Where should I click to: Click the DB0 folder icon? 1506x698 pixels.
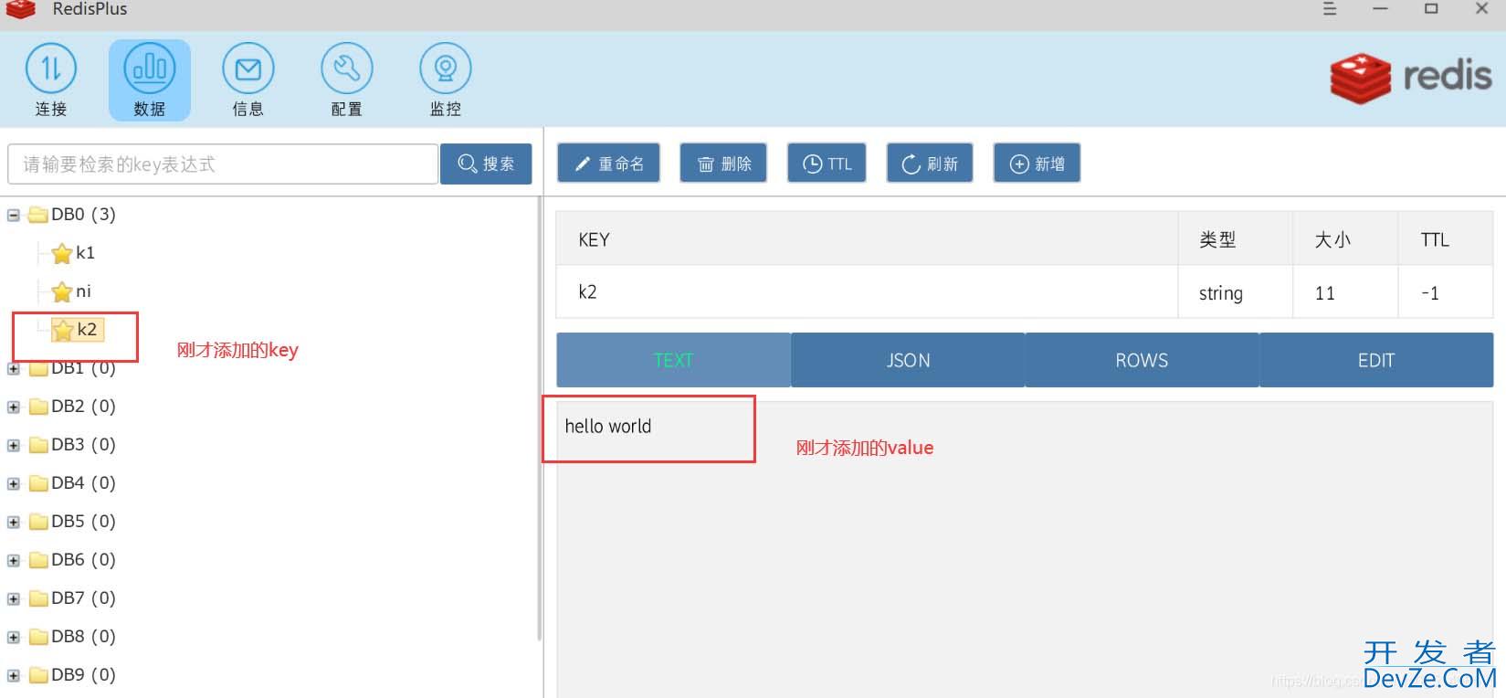(x=38, y=215)
